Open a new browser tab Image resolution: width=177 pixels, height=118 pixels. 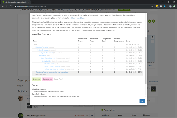tap(33, 2)
